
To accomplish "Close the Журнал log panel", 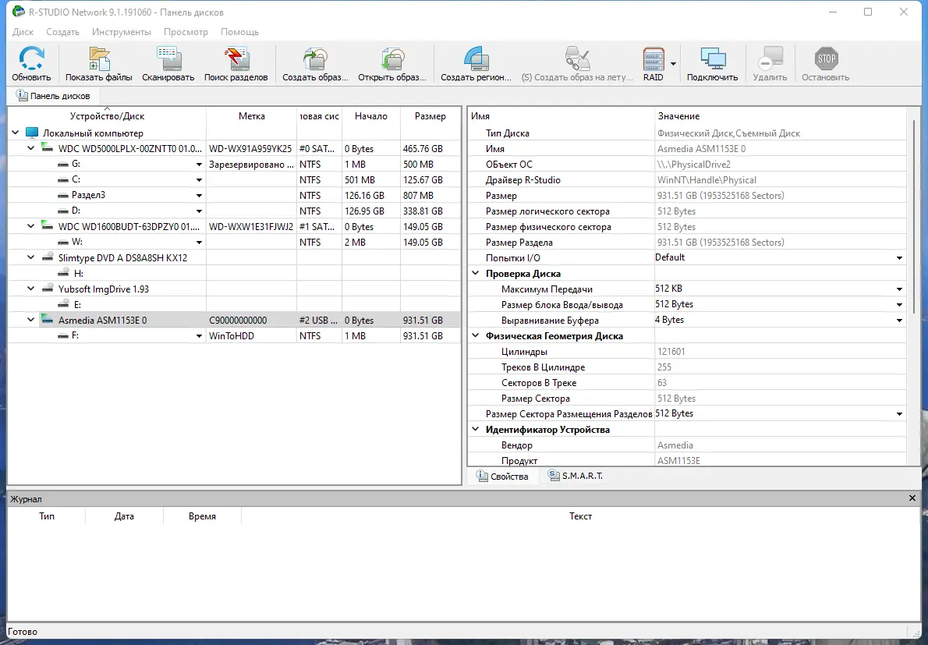I will pos(911,498).
